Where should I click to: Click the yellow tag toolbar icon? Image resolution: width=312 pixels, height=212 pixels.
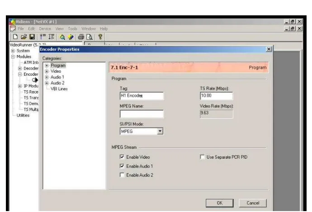[x=71, y=37]
